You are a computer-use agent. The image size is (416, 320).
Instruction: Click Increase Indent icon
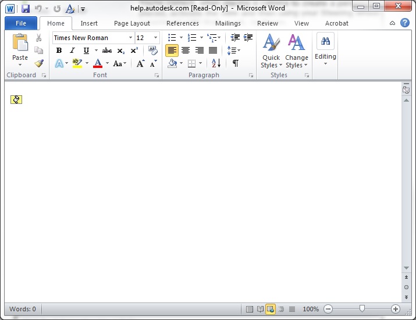pyautogui.click(x=248, y=38)
